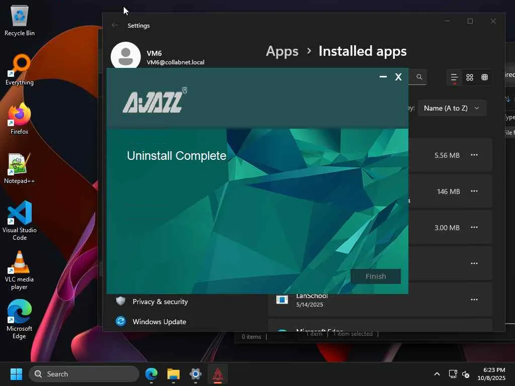515x386 pixels.
Task: Click VM6@collabnet.local account text
Action: pyautogui.click(x=176, y=62)
